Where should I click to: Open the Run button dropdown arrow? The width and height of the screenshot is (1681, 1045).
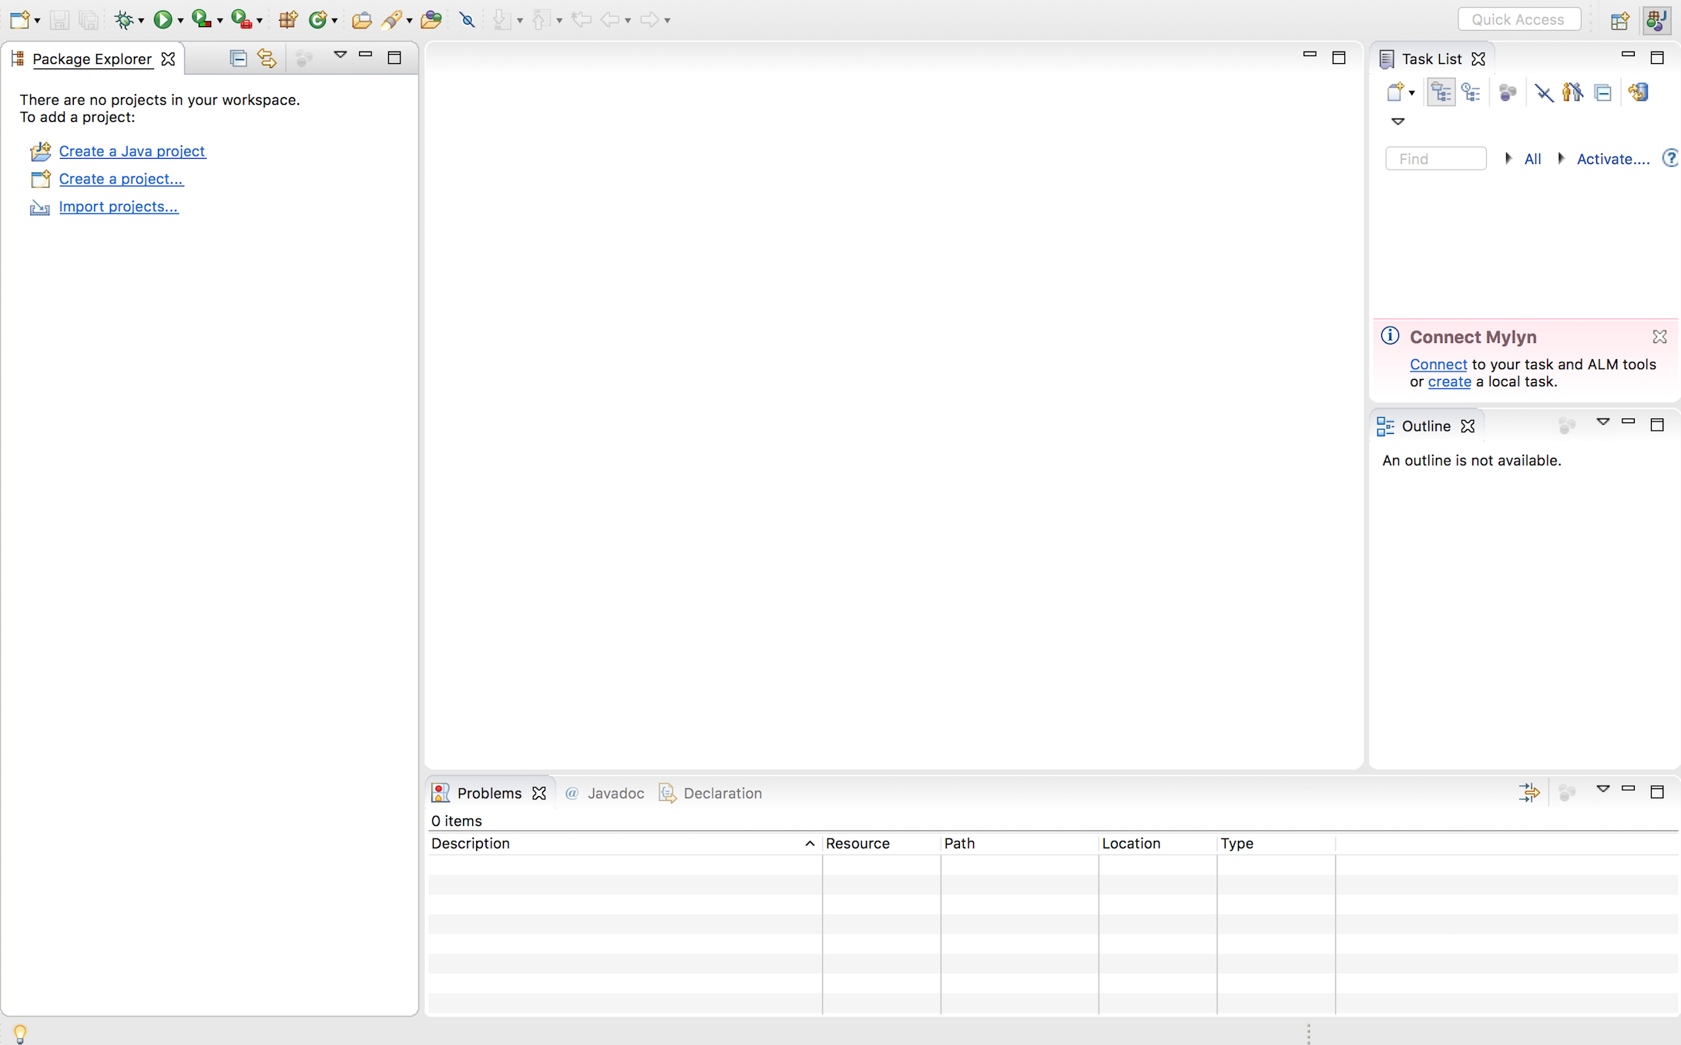coord(180,21)
